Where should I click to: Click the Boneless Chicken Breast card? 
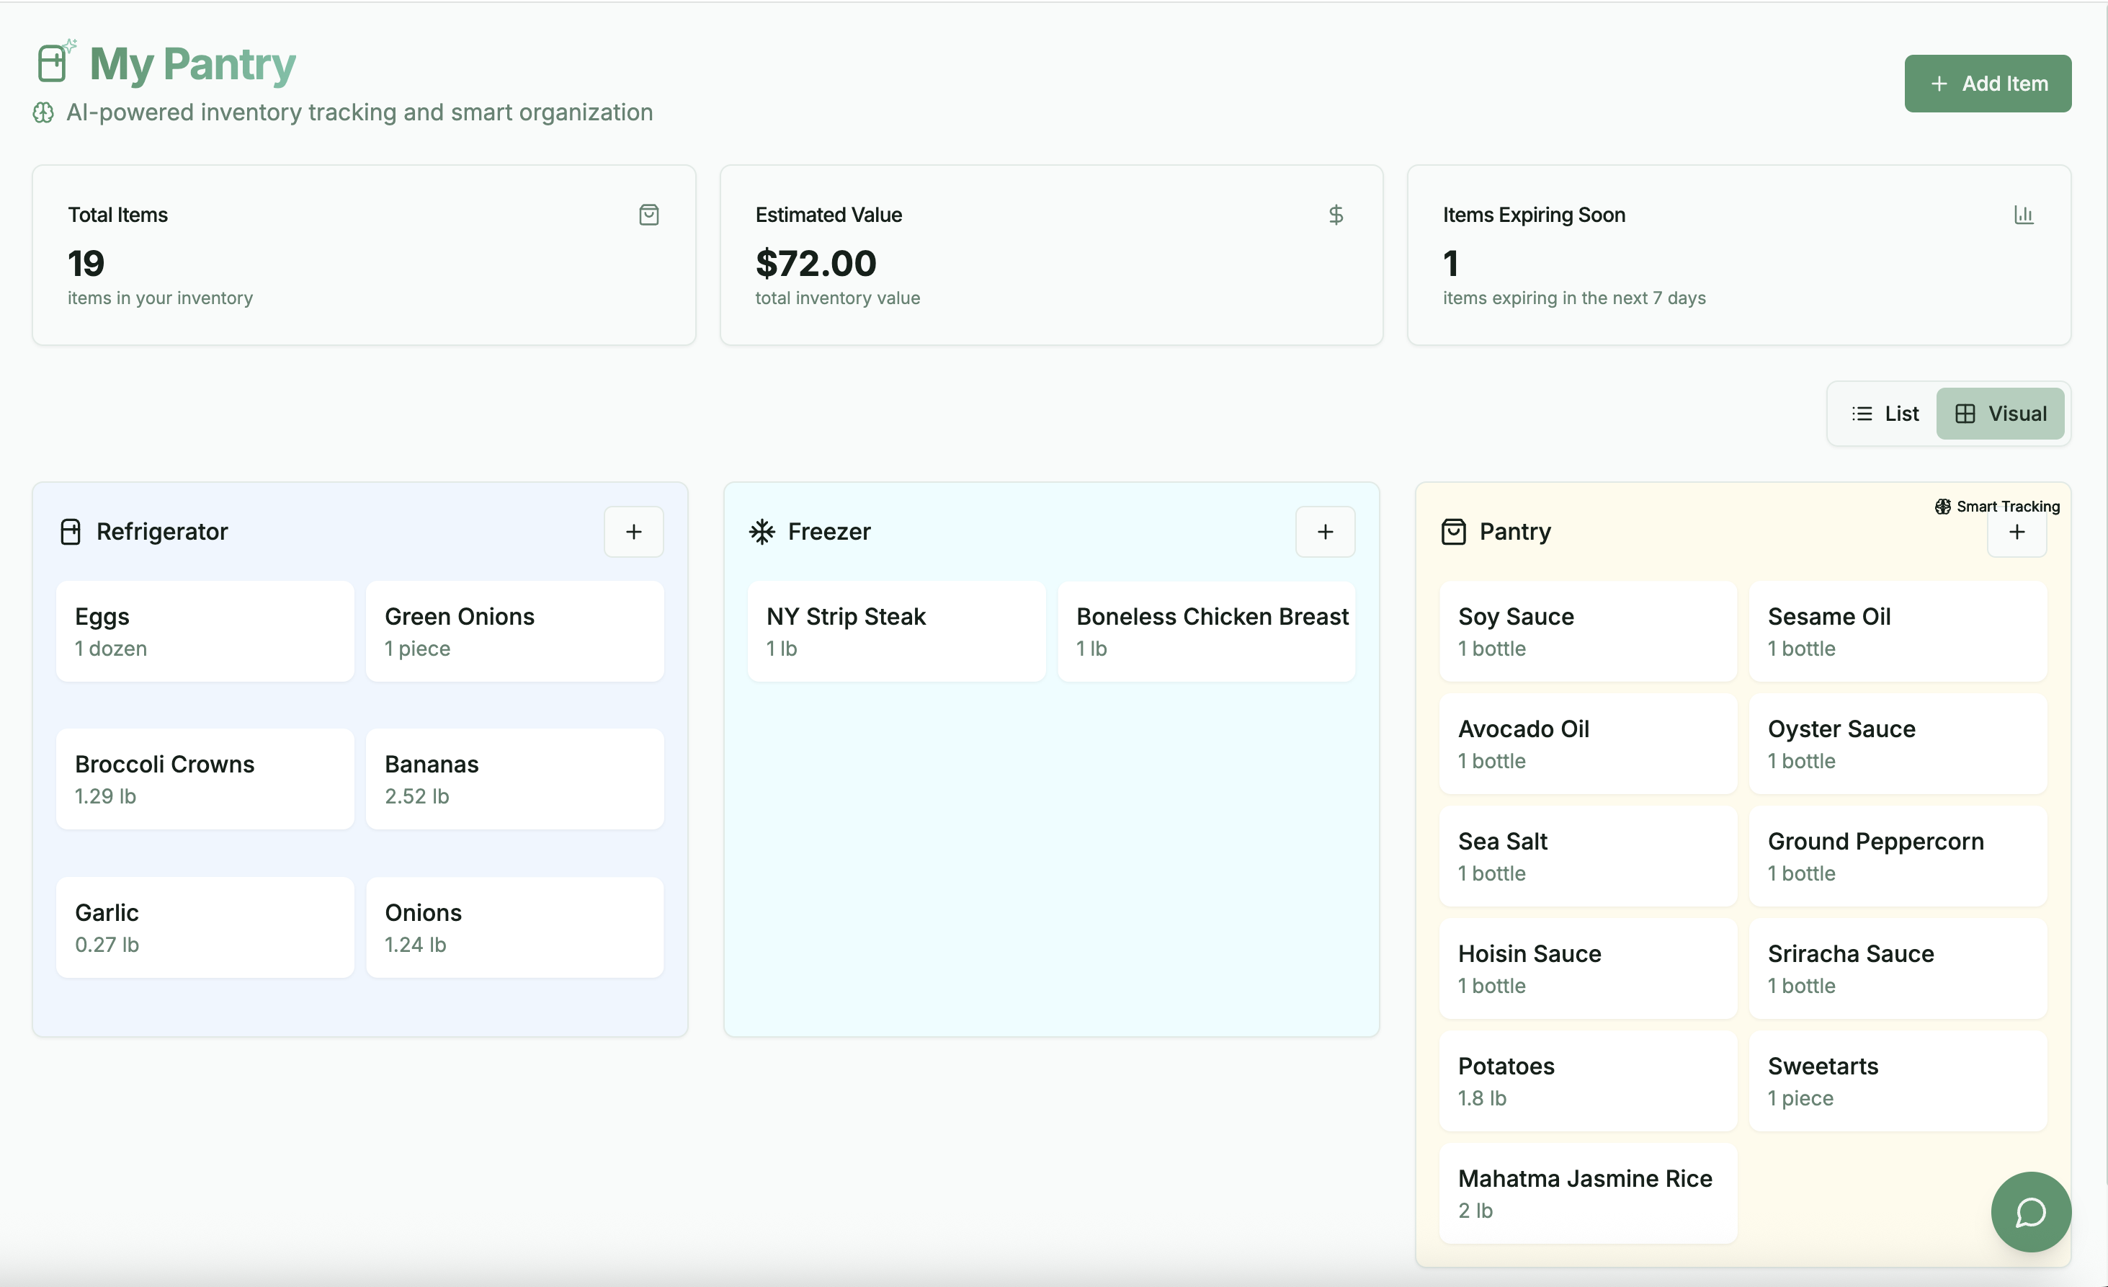click(1205, 631)
